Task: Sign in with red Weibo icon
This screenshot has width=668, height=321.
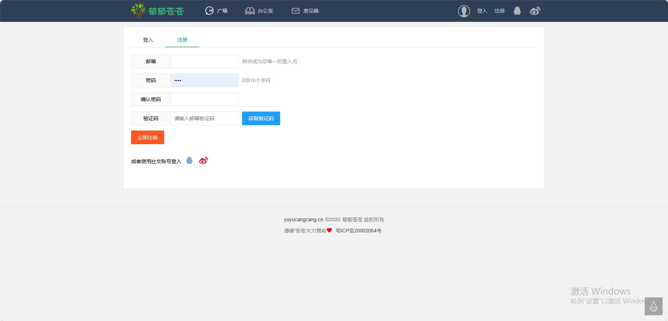Action: point(204,160)
